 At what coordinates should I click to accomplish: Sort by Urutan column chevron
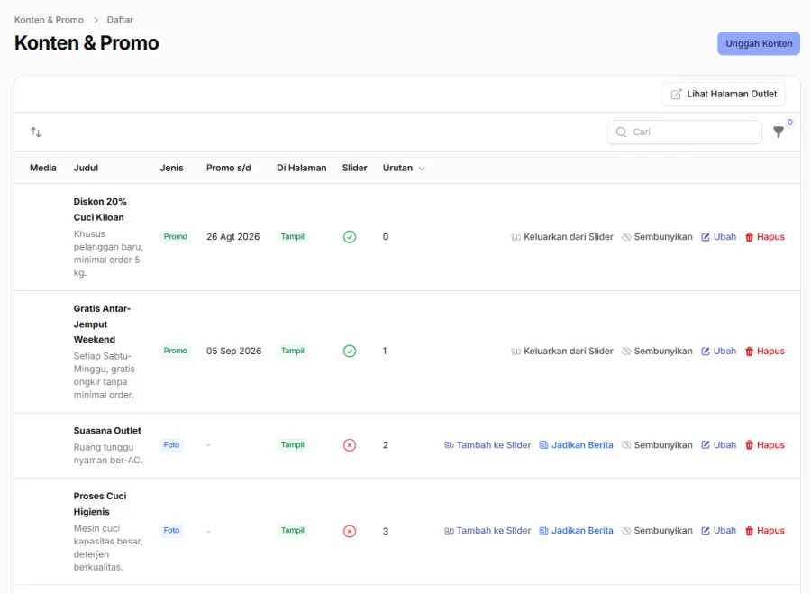pos(422,169)
